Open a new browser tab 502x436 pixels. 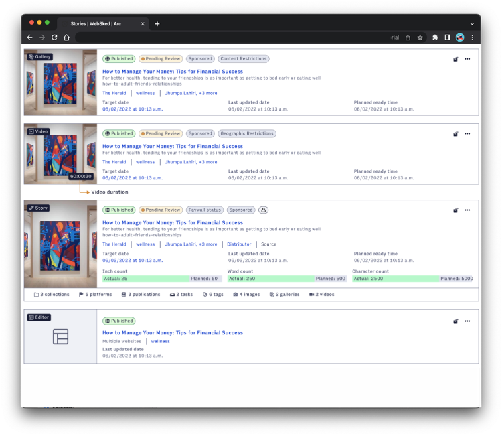(157, 24)
